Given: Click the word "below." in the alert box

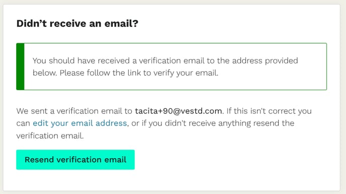Looking at the screenshot, I should [x=45, y=73].
